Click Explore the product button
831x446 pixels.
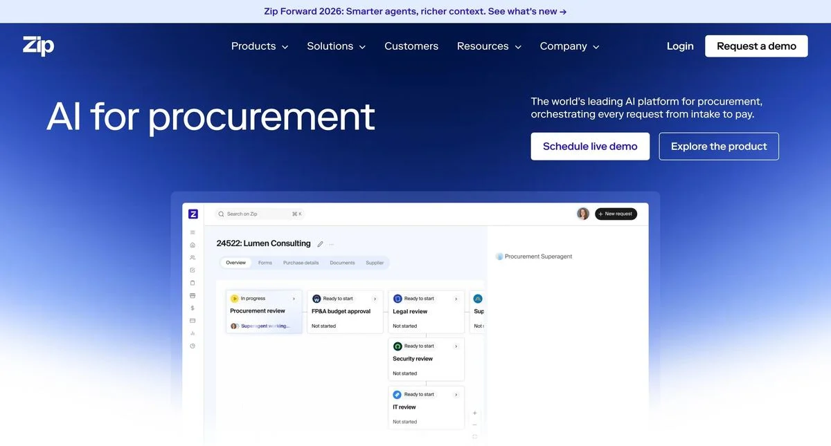719,147
